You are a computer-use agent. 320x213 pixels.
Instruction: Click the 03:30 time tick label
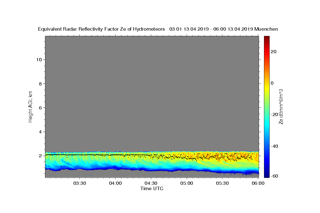click(x=79, y=183)
